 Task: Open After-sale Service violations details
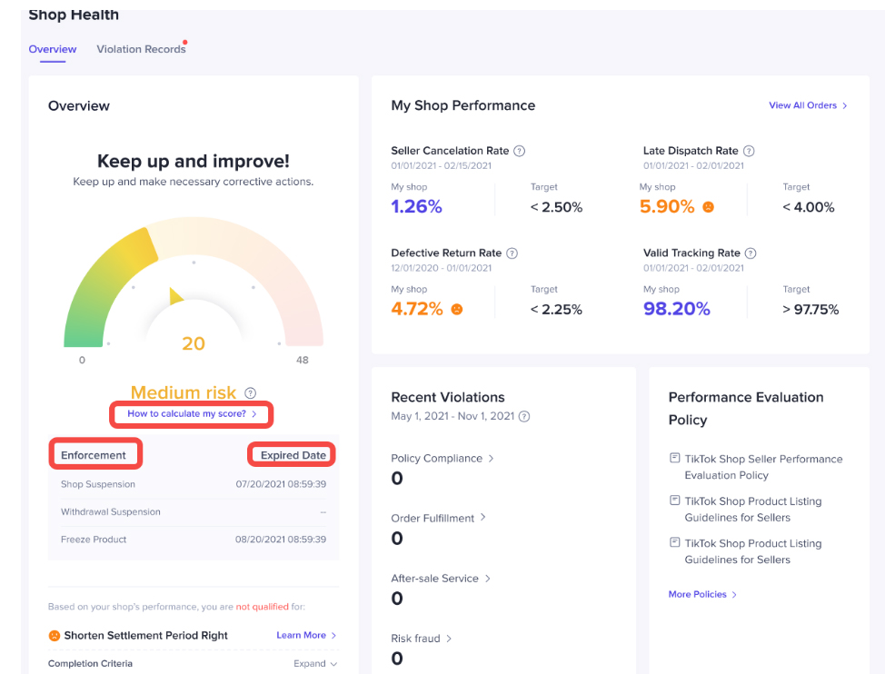point(441,578)
